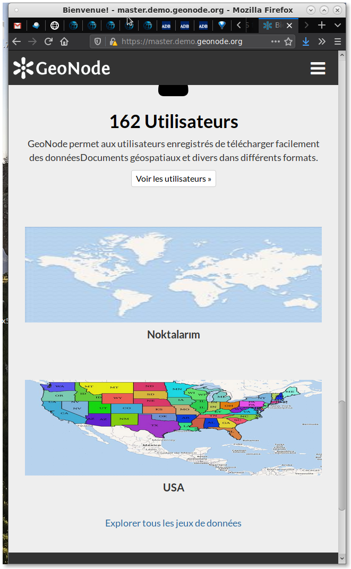Open the Firefox hamburger menu
Image resolution: width=351 pixels, height=569 pixels.
click(x=338, y=42)
